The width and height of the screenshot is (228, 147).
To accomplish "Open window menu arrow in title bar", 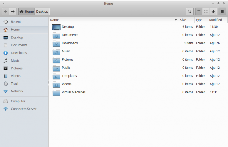I will pyautogui.click(x=4, y=3).
